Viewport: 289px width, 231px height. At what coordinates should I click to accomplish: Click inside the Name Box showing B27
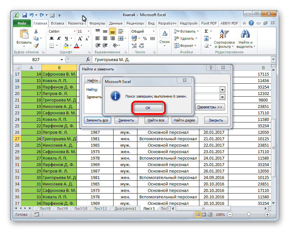(x=35, y=59)
